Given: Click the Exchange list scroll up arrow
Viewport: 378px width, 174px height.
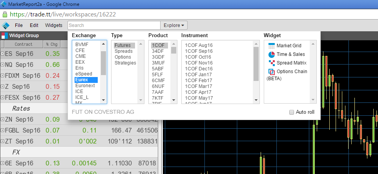Looking at the screenshot, I should click(x=103, y=44).
